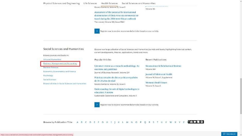Open the Business, Management and Accounting link
This screenshot has width=242, height=136.
click(60, 64)
